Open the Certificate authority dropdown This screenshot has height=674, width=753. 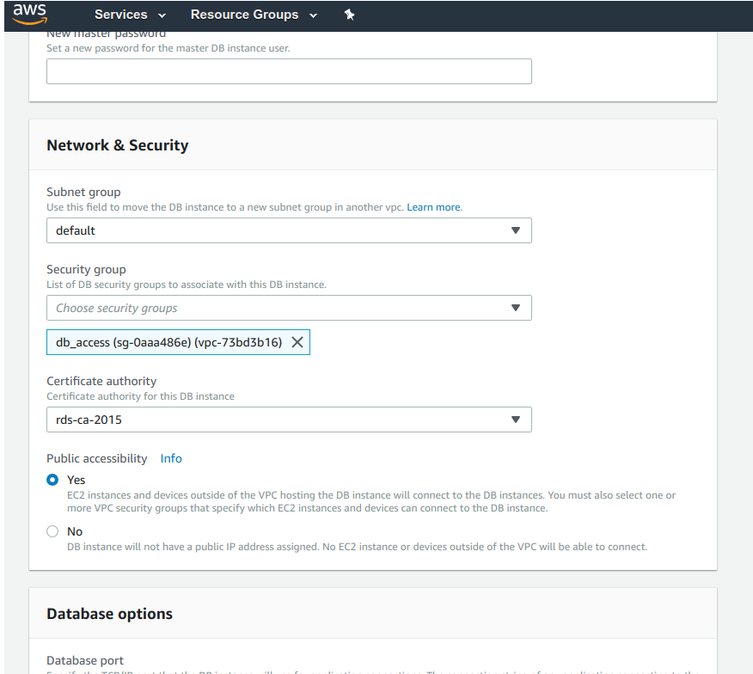516,420
